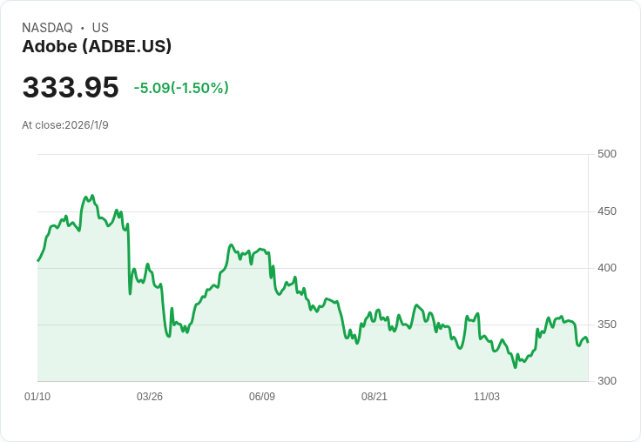The image size is (641, 442).
Task: Click the US market label
Action: click(x=100, y=28)
